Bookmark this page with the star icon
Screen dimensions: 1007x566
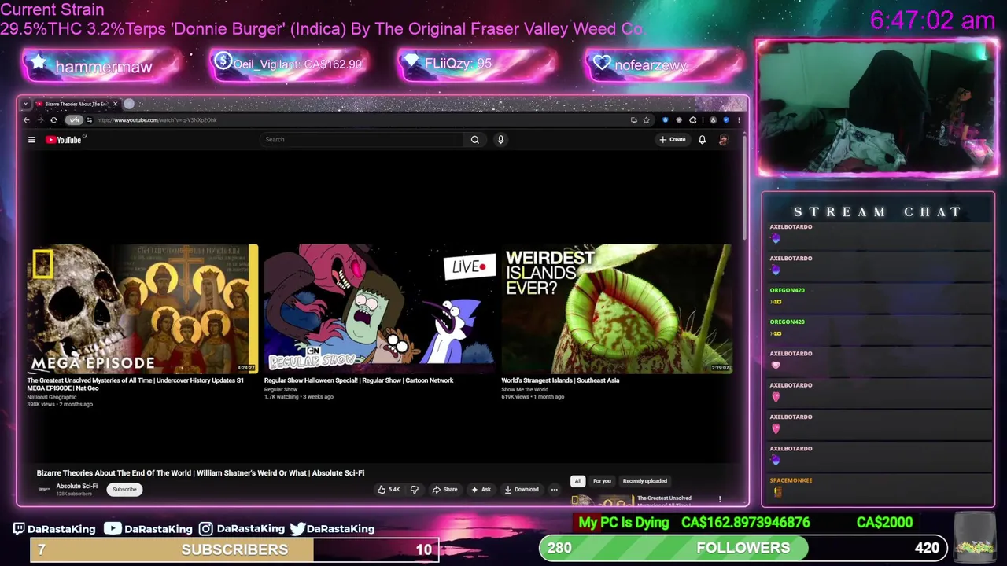pos(646,120)
